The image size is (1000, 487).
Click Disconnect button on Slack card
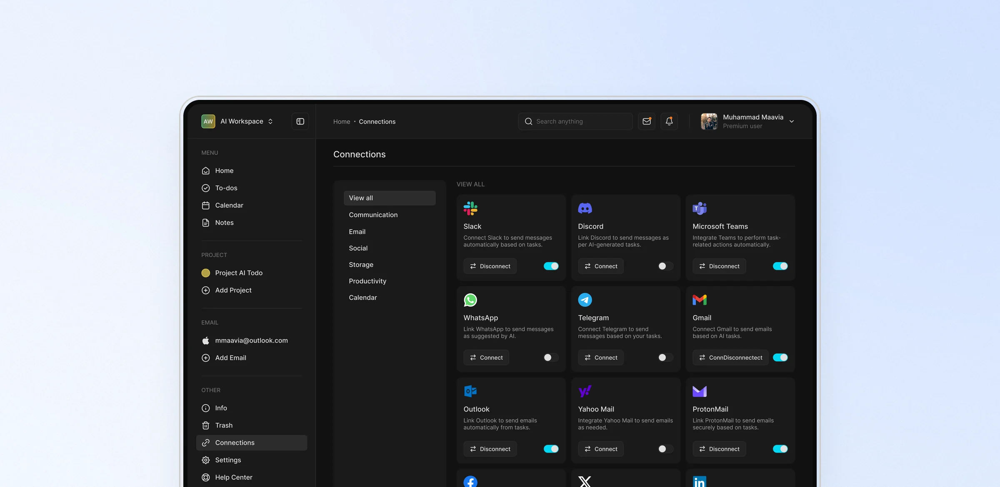click(x=490, y=266)
